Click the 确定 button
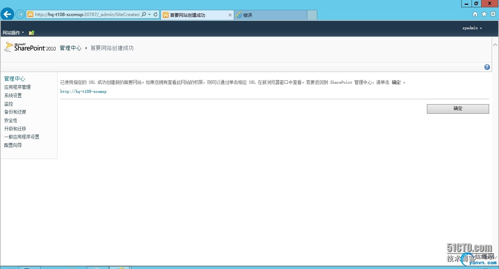Image resolution: width=499 pixels, height=269 pixels. point(458,109)
